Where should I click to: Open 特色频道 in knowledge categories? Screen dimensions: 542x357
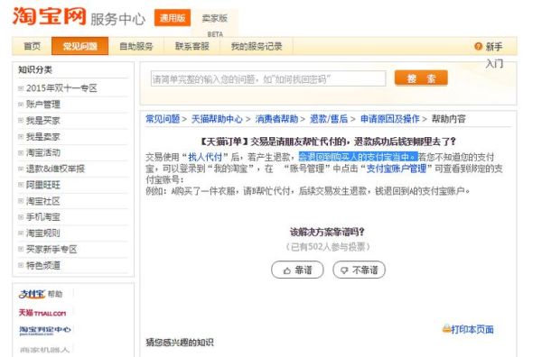pos(43,265)
